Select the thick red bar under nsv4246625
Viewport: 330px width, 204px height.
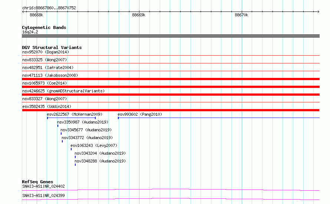[171, 95]
